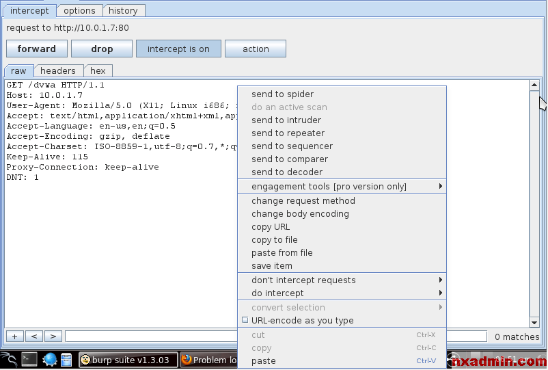Switch to the history tab

coord(123,10)
